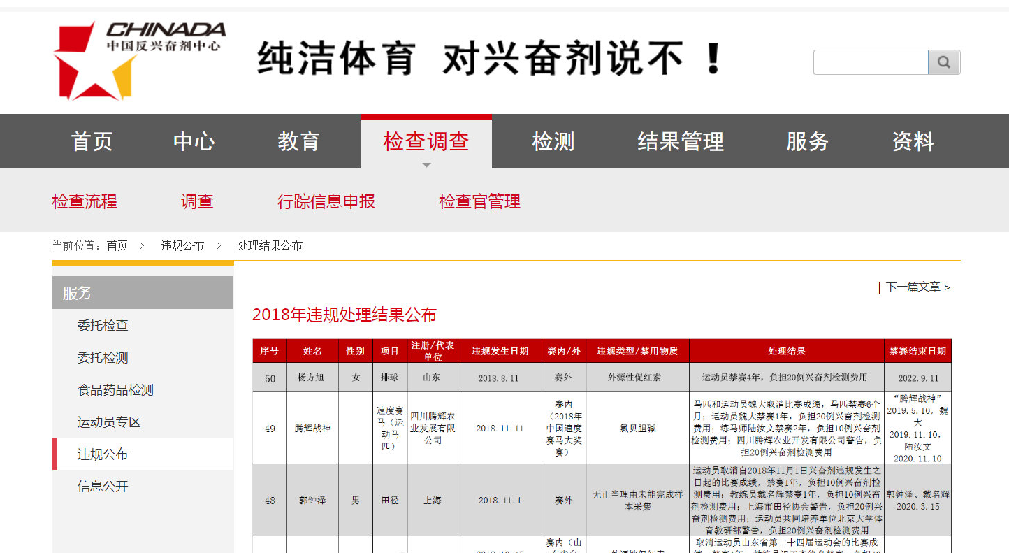Viewport: 1009px width, 553px height.
Task: Click the 处理结果 column header
Action: pyautogui.click(x=787, y=351)
